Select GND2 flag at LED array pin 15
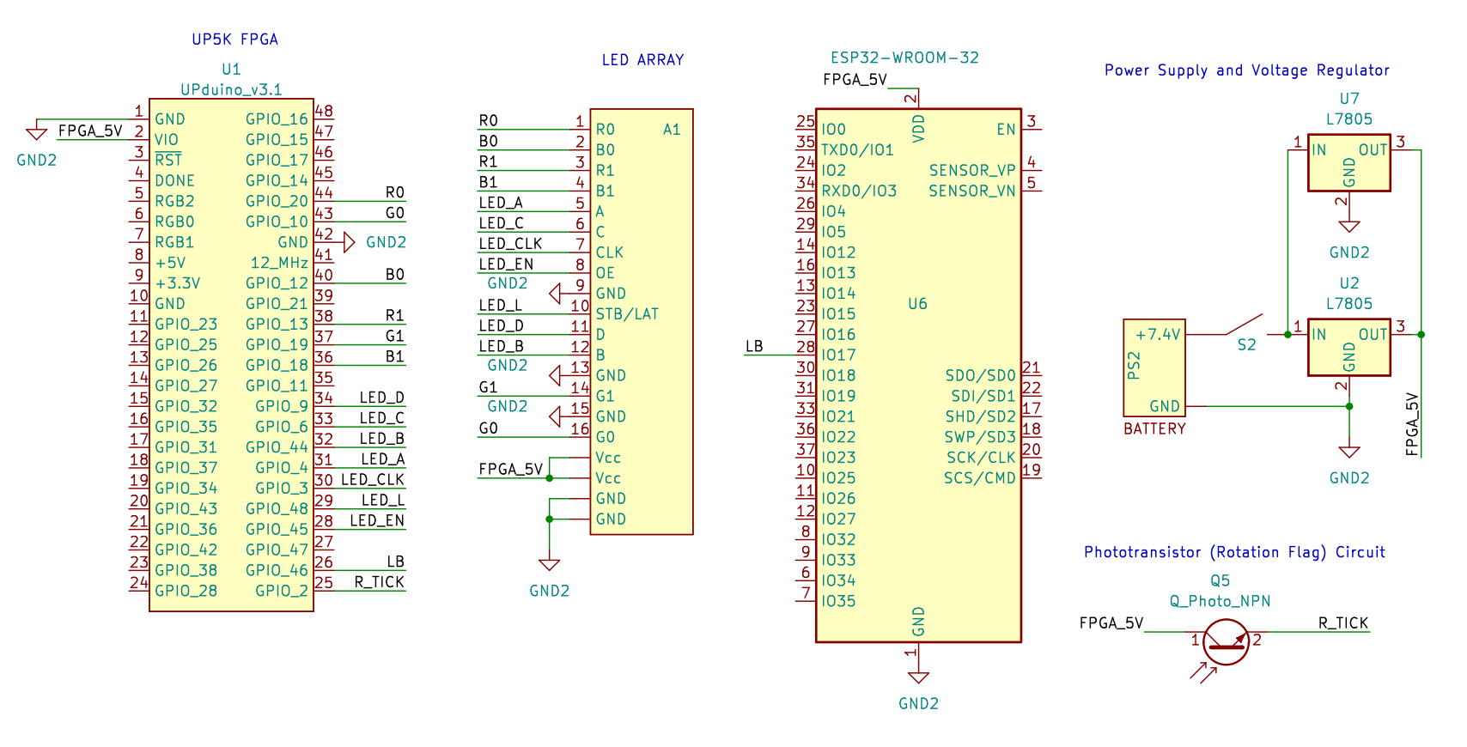 pos(556,416)
